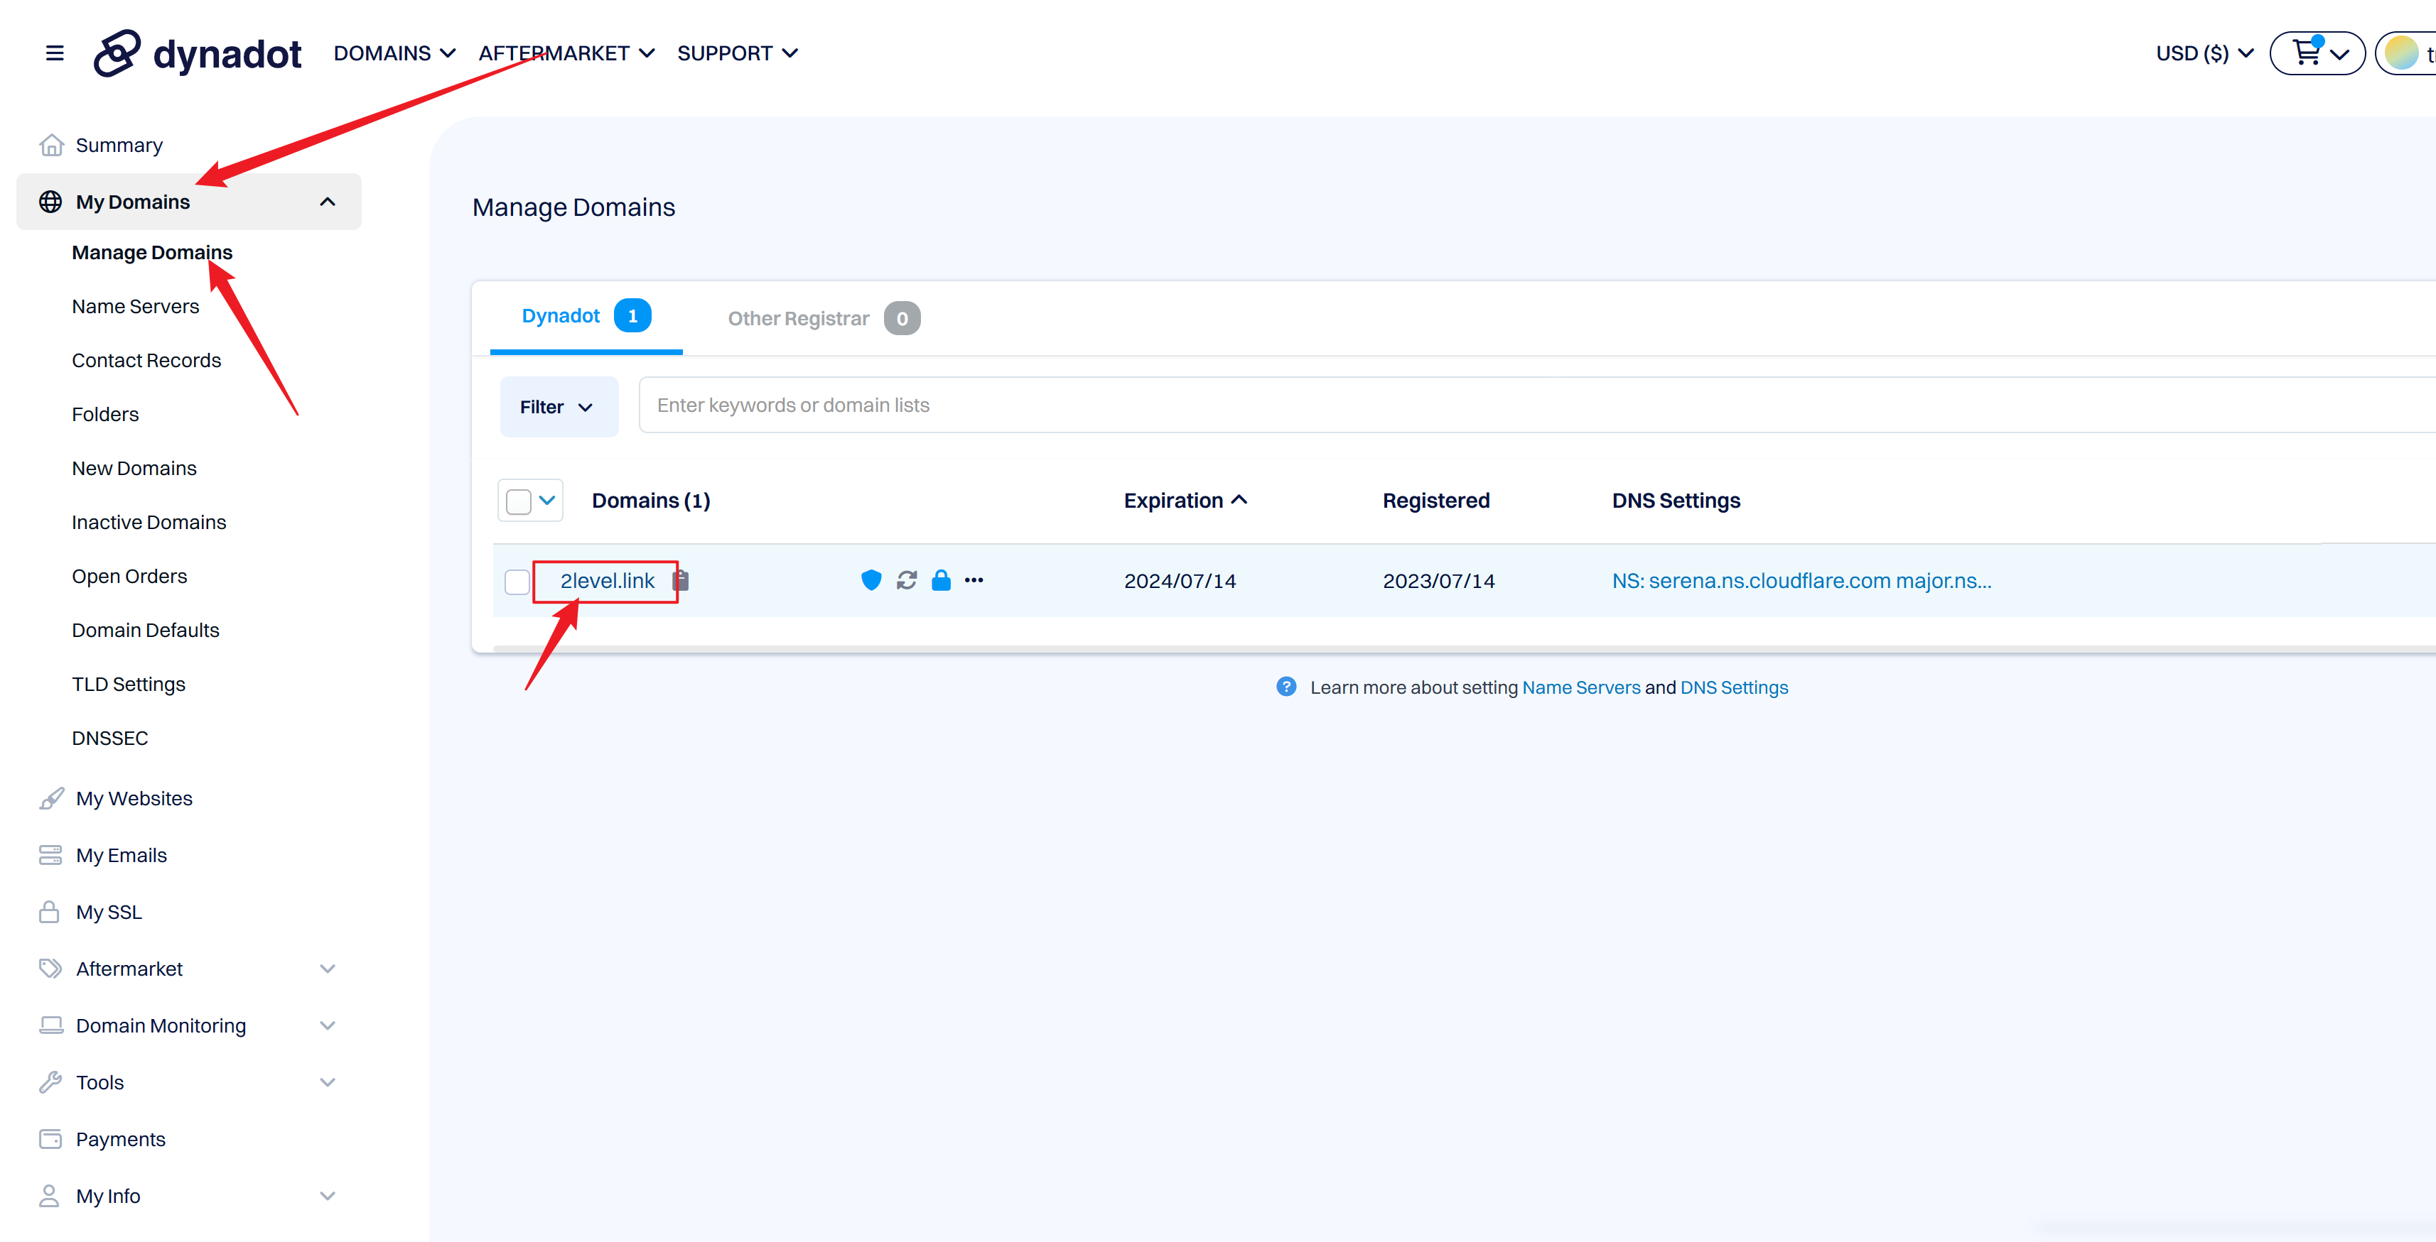The height and width of the screenshot is (1242, 2436).
Task: Open the 2level.link domain link
Action: [607, 582]
